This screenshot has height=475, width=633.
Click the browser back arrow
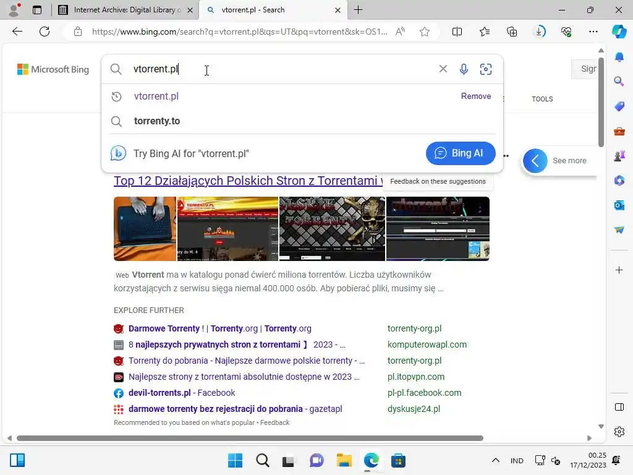point(17,32)
